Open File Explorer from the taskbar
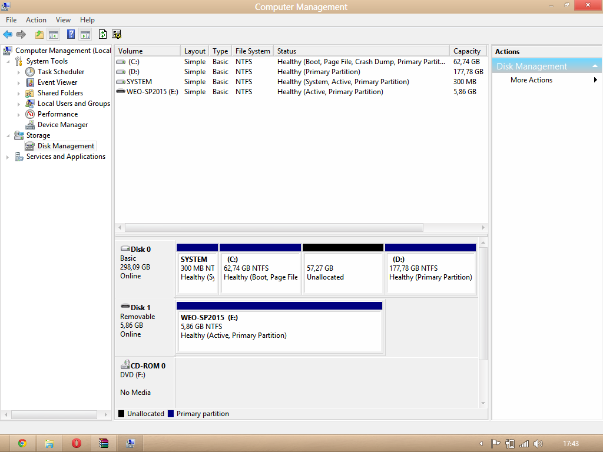The width and height of the screenshot is (603, 452). (49, 444)
